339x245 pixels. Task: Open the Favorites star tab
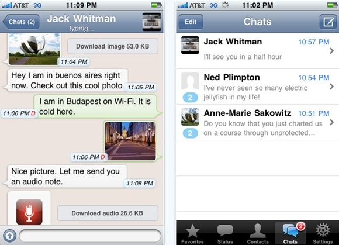pos(192,234)
